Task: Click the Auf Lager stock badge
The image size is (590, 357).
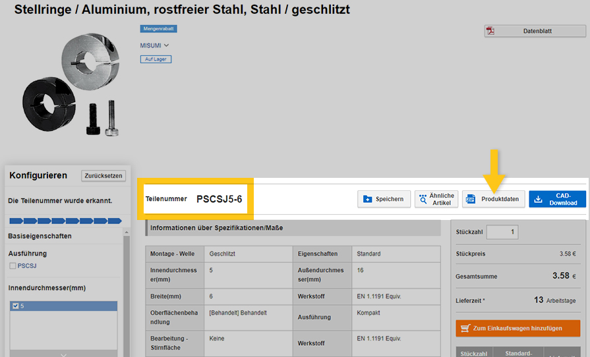Action: click(156, 59)
